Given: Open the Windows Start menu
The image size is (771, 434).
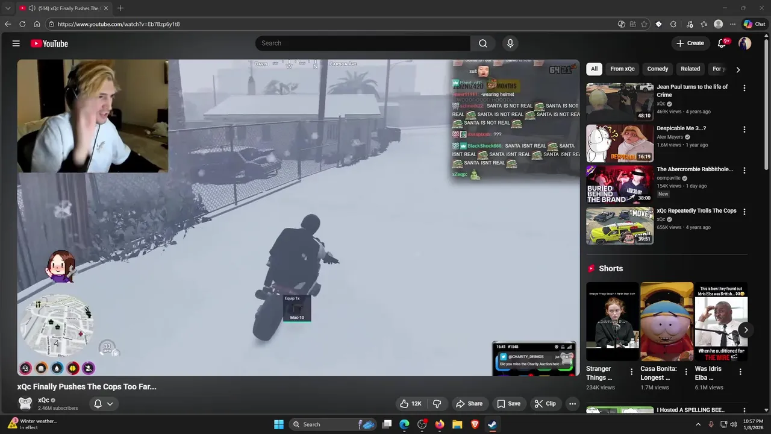Looking at the screenshot, I should [279, 424].
